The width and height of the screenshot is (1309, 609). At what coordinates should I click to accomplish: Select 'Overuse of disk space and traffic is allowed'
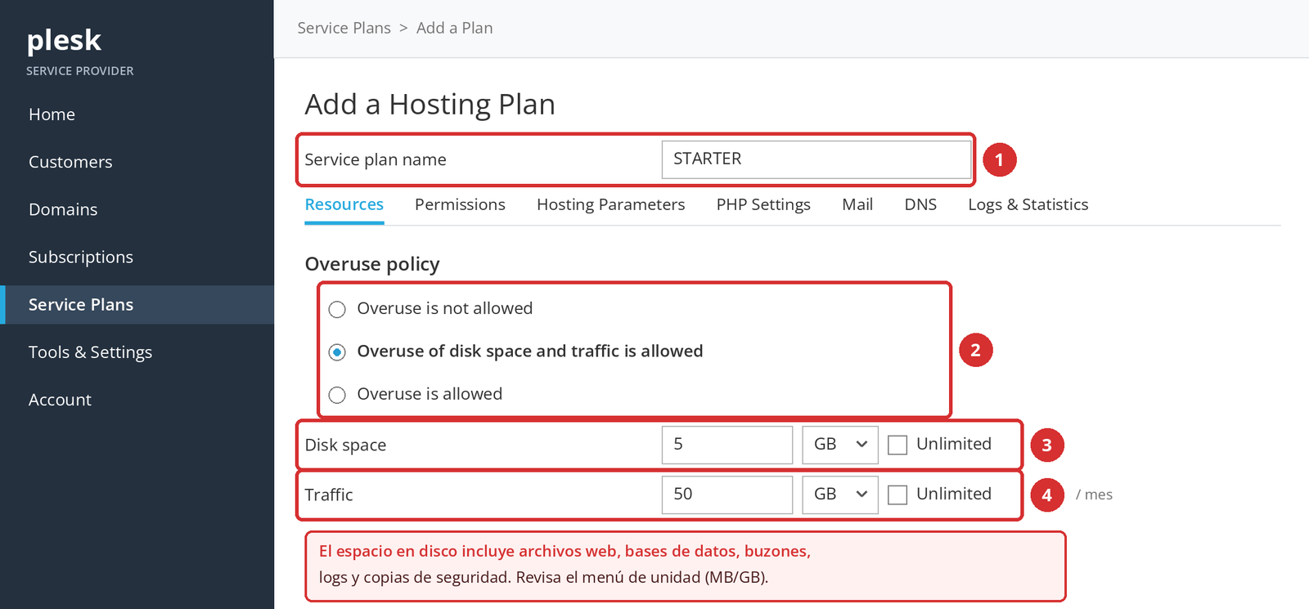click(337, 352)
